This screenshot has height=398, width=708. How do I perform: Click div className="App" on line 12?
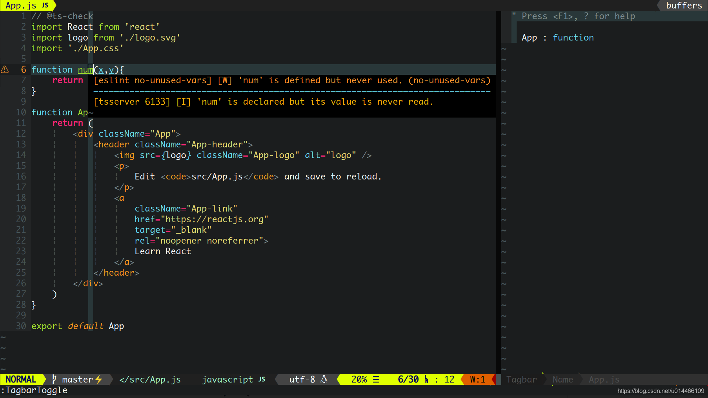(126, 134)
